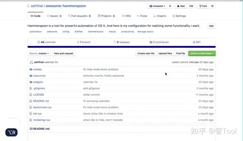
Task: Click the resources folder icon
Action: 31,76
